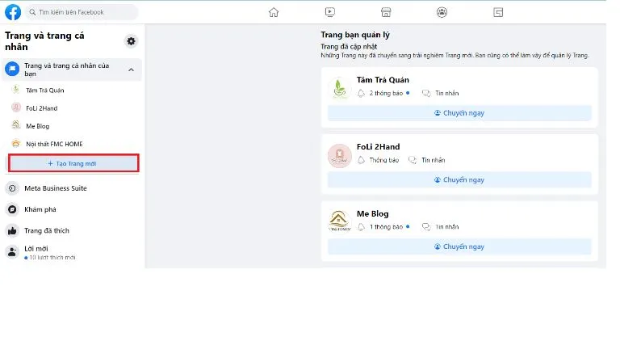This screenshot has width=620, height=337.
Task: Click Chuyển ngay for FoLi 2Hand
Action: tap(459, 179)
